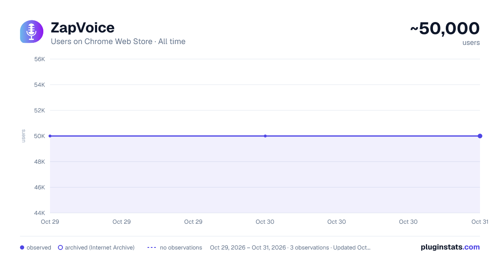This screenshot has width=500, height=262.
Task: Click the ~50,000 user count
Action: pyautogui.click(x=445, y=28)
